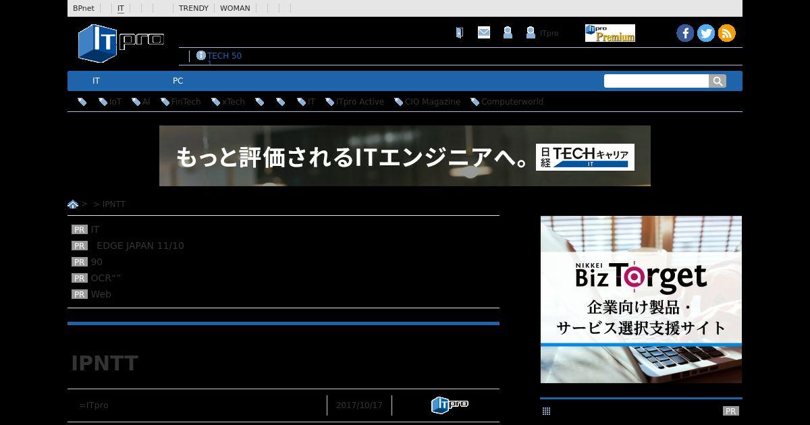Click the PR badge before Web
810x425 pixels.
pos(80,294)
